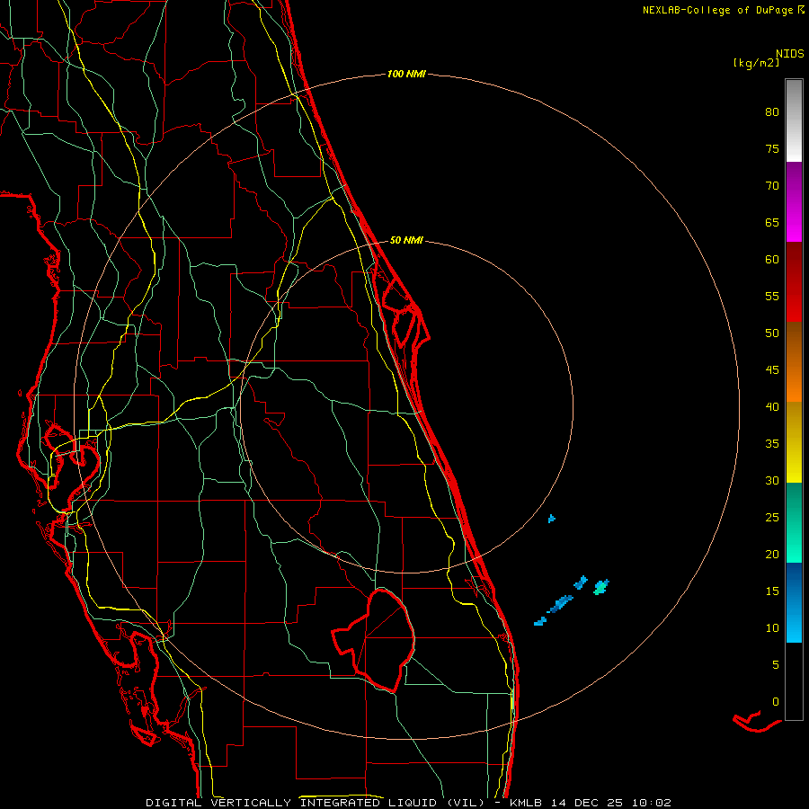This screenshot has height=809, width=809.
Task: Click the magenta segment of color bar
Action: pyautogui.click(x=794, y=202)
